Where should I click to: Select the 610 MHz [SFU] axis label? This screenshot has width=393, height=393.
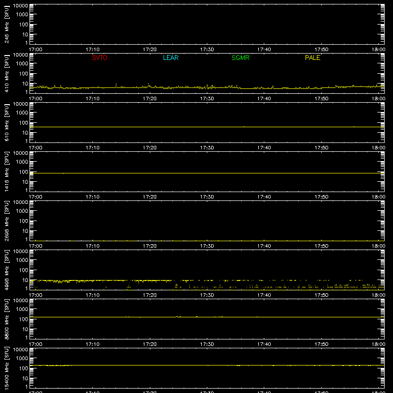pyautogui.click(x=7, y=122)
